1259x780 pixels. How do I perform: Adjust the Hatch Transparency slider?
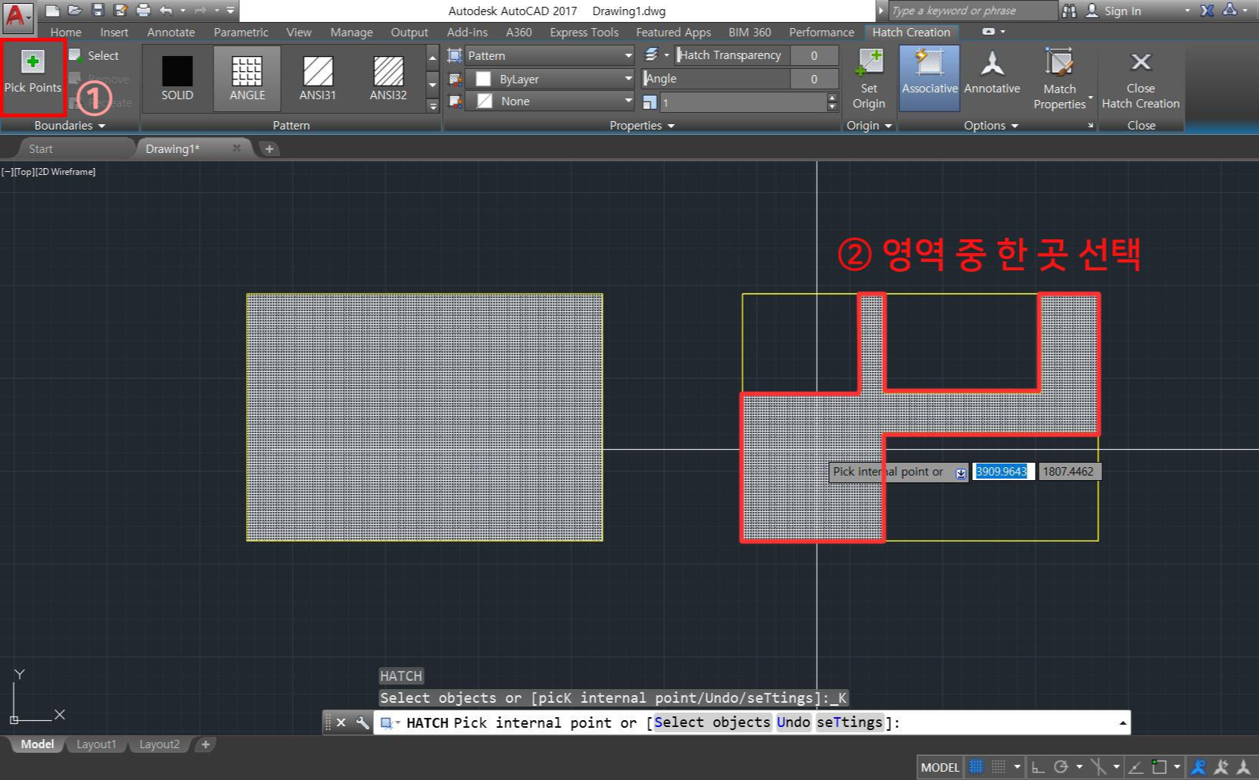pyautogui.click(x=733, y=55)
